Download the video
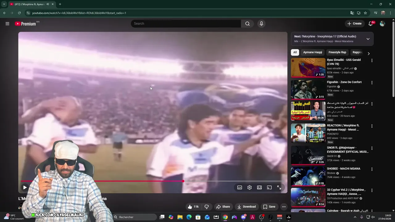This screenshot has height=222, width=395. (246, 207)
